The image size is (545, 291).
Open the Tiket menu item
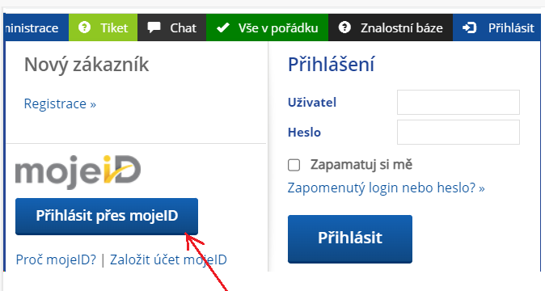(x=103, y=27)
